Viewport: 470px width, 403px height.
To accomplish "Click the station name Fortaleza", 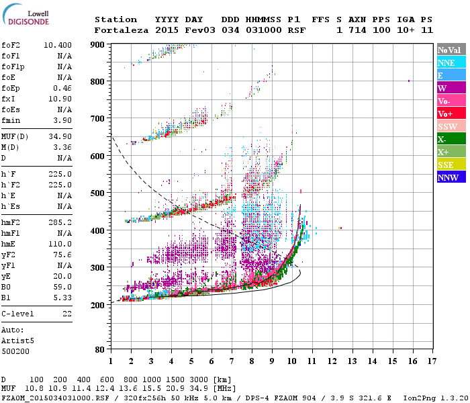I will point(122,30).
